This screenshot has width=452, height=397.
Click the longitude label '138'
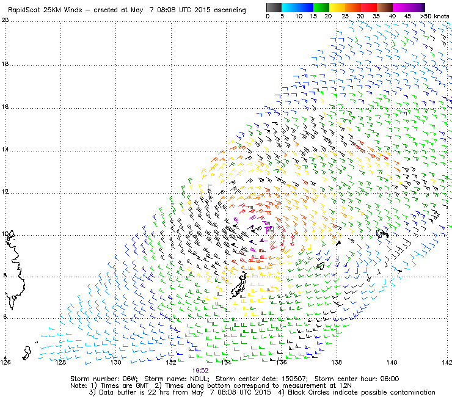point(337,362)
